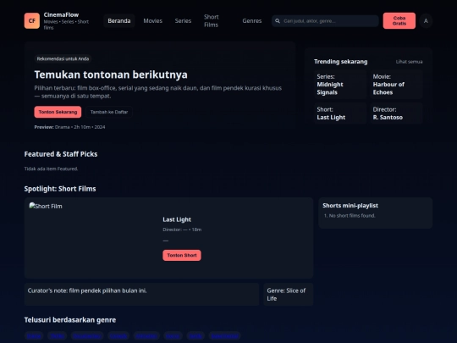The height and width of the screenshot is (343, 457).
Task: Open the Short Films nav item
Action: click(x=212, y=20)
